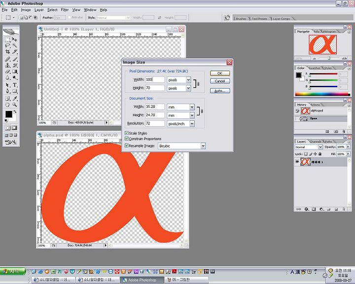Click Cancel in Image Size dialog

[220, 81]
